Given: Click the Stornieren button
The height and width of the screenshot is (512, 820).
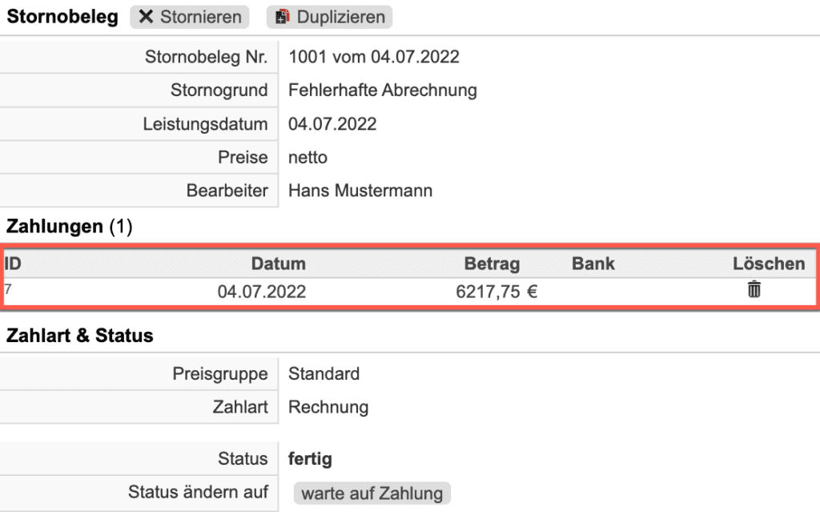Looking at the screenshot, I should click(189, 16).
